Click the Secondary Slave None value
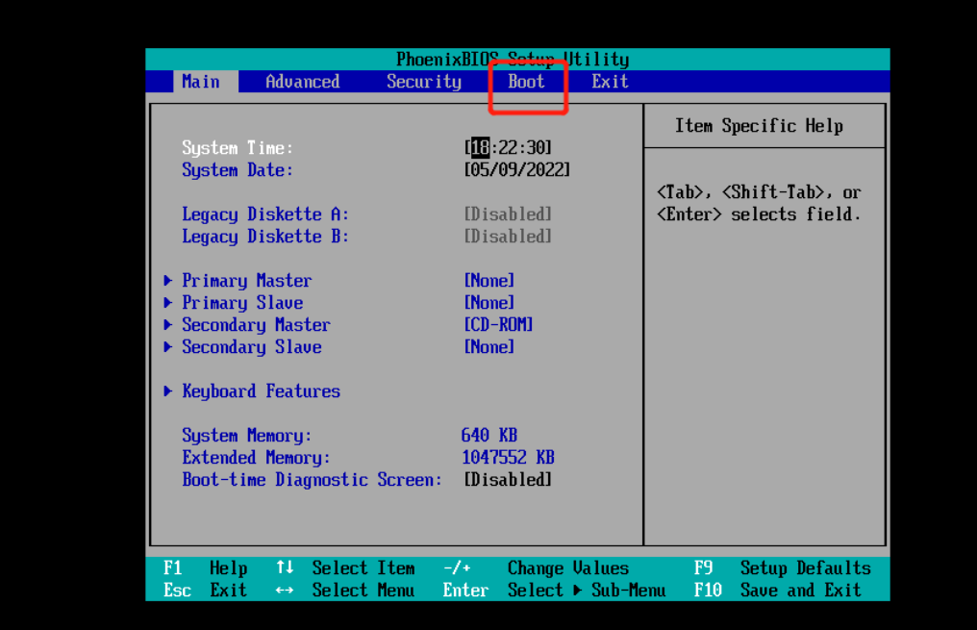Screen dimensions: 977x630 pos(489,347)
